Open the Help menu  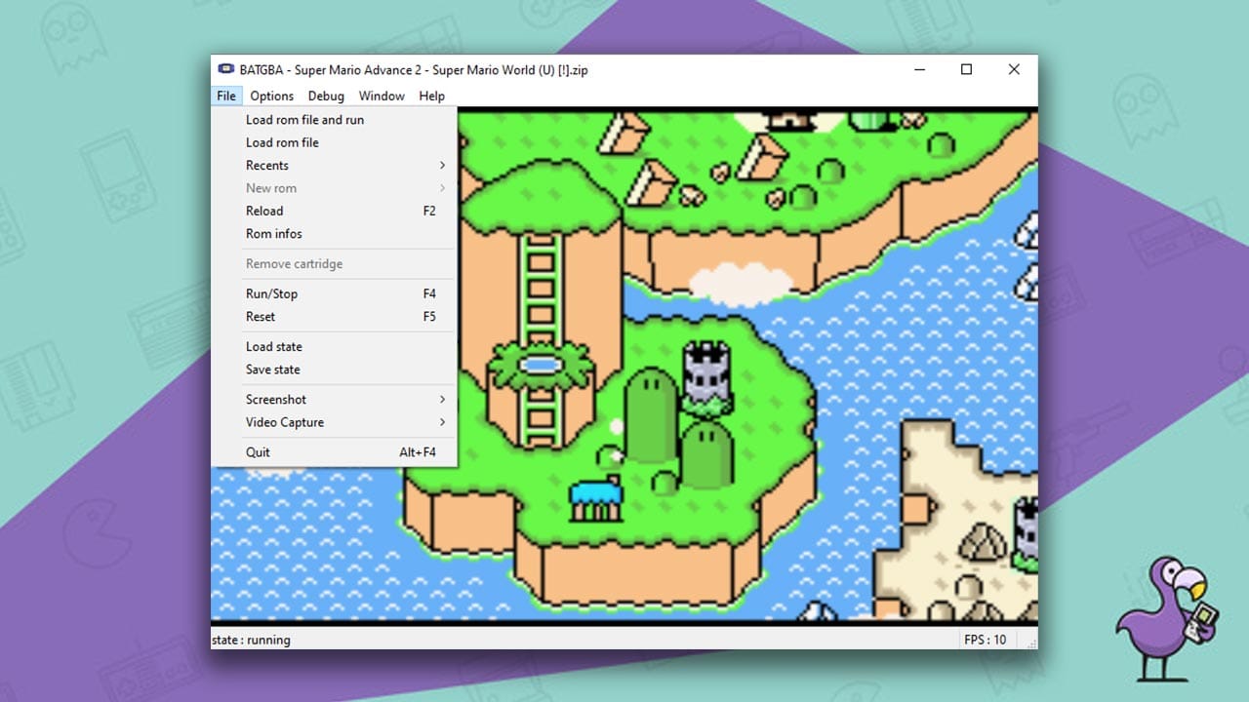[431, 96]
